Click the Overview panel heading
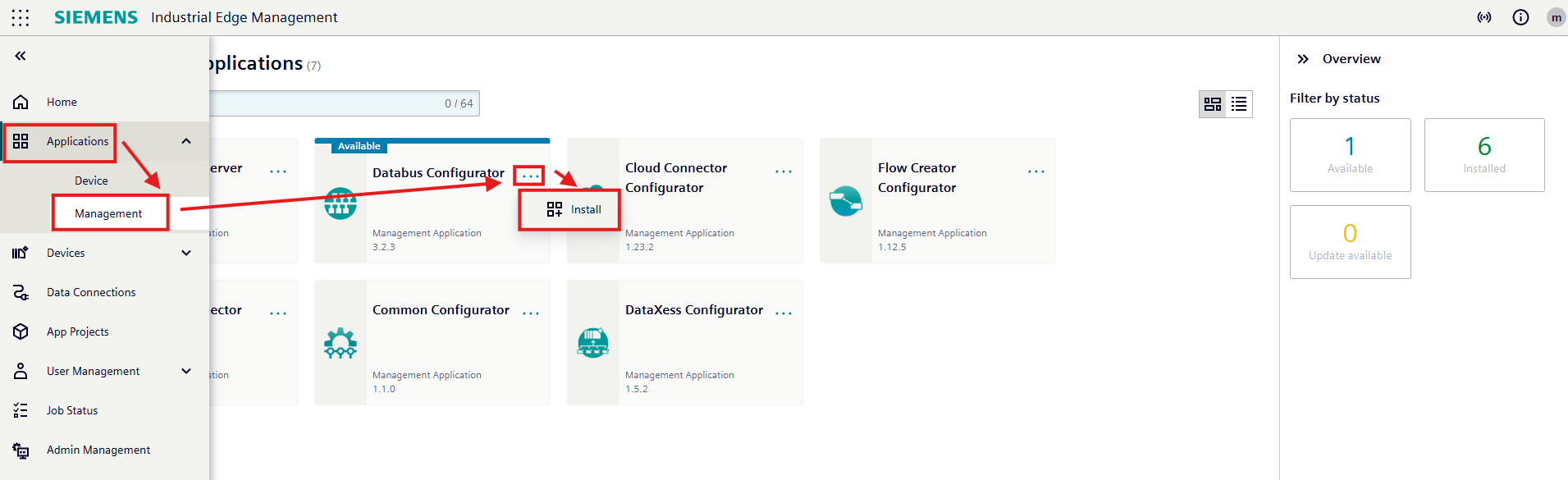The height and width of the screenshot is (480, 1568). click(1351, 59)
